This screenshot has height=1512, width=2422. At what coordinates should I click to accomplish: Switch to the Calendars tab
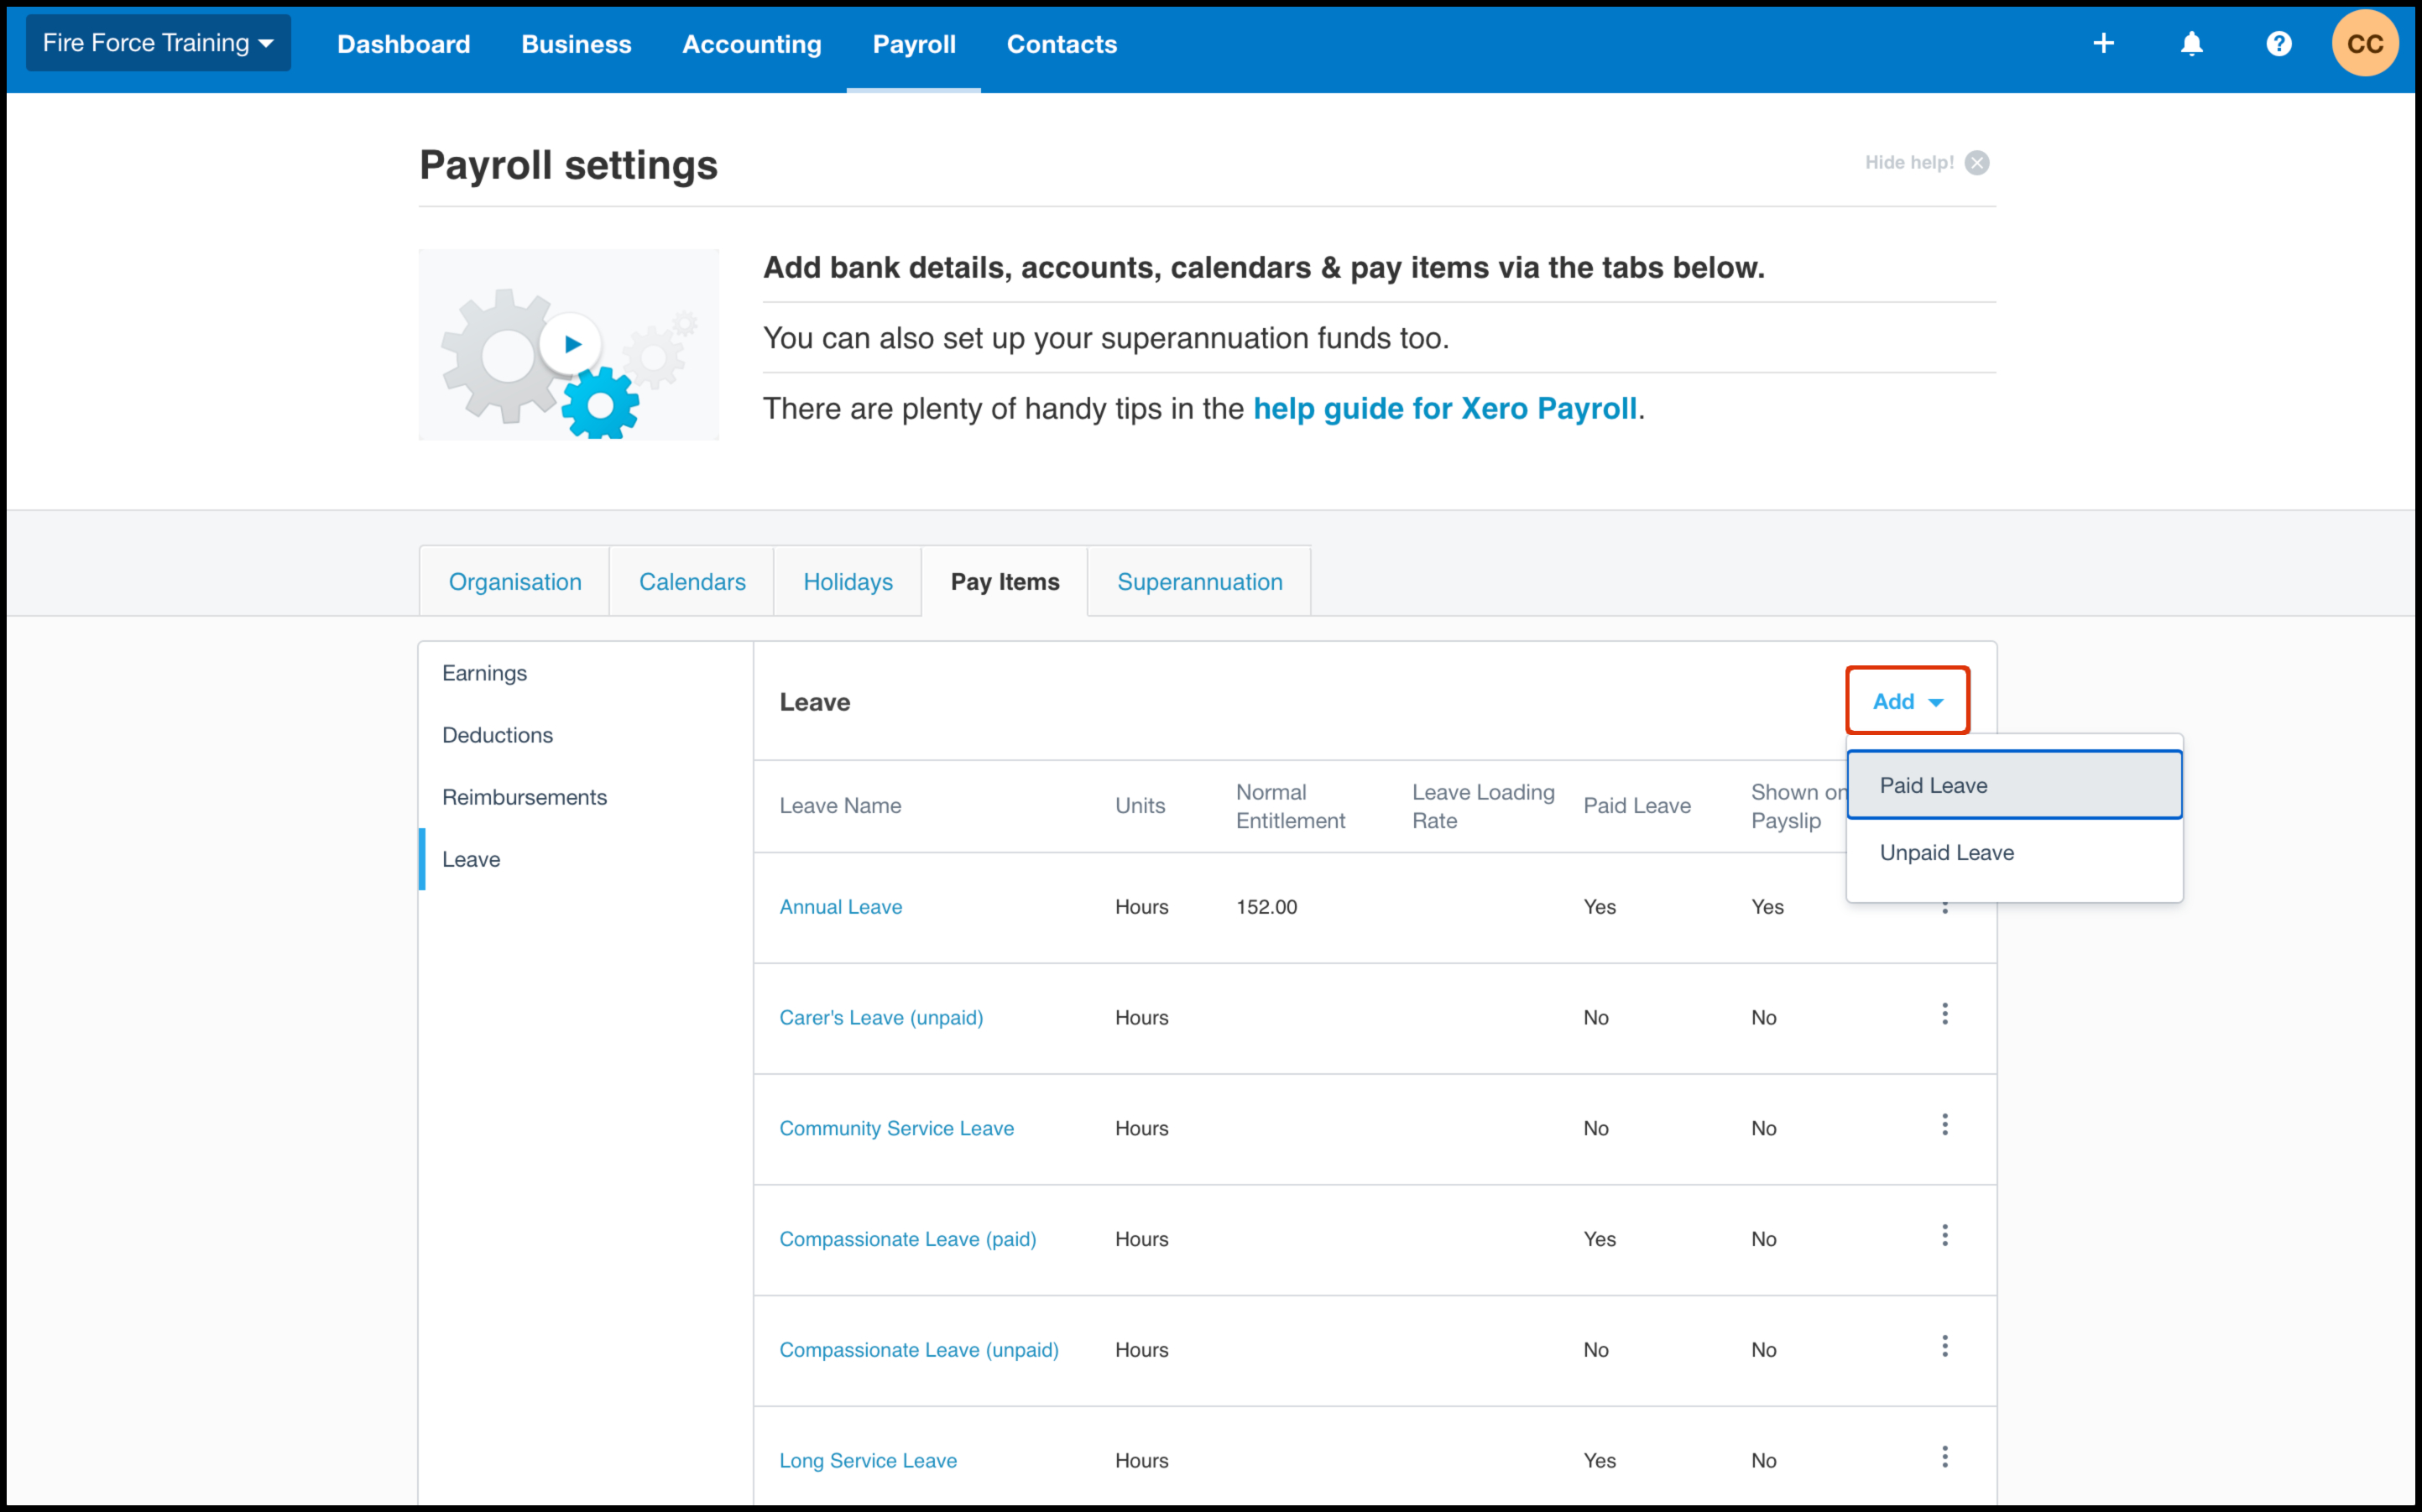[692, 581]
